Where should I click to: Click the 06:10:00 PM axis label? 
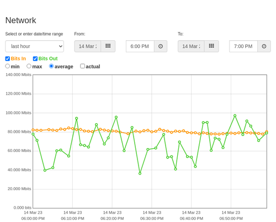point(72,219)
